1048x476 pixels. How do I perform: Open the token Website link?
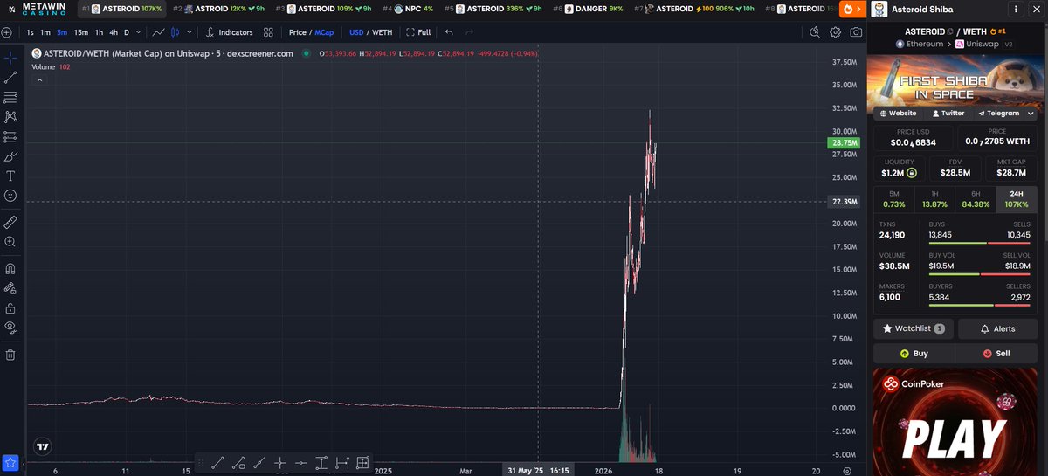tap(898, 113)
